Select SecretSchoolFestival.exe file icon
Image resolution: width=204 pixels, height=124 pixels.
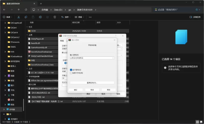[x=29, y=52]
